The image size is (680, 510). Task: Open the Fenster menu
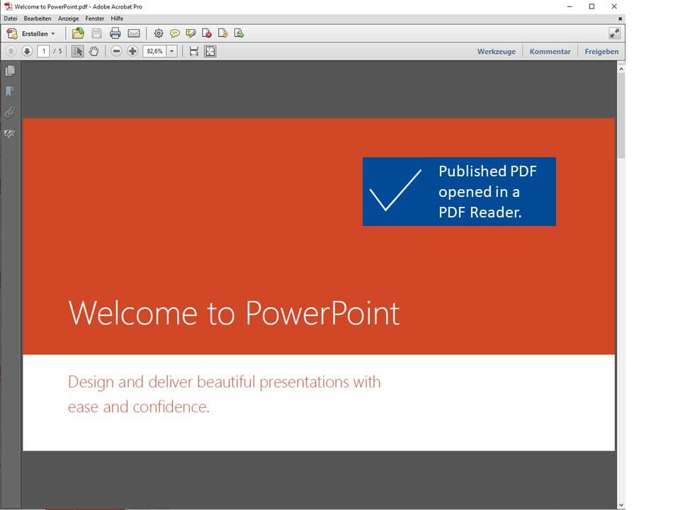(x=94, y=18)
